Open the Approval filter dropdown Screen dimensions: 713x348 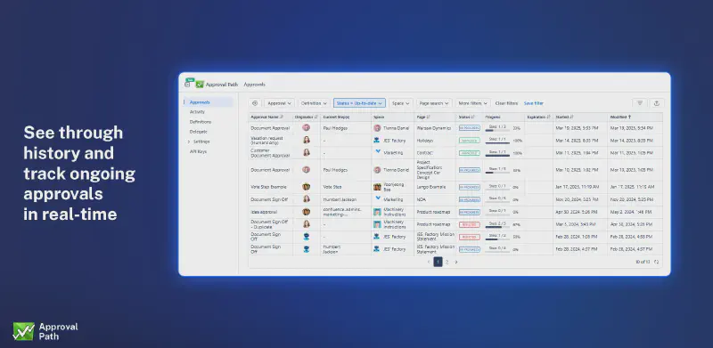coord(279,103)
